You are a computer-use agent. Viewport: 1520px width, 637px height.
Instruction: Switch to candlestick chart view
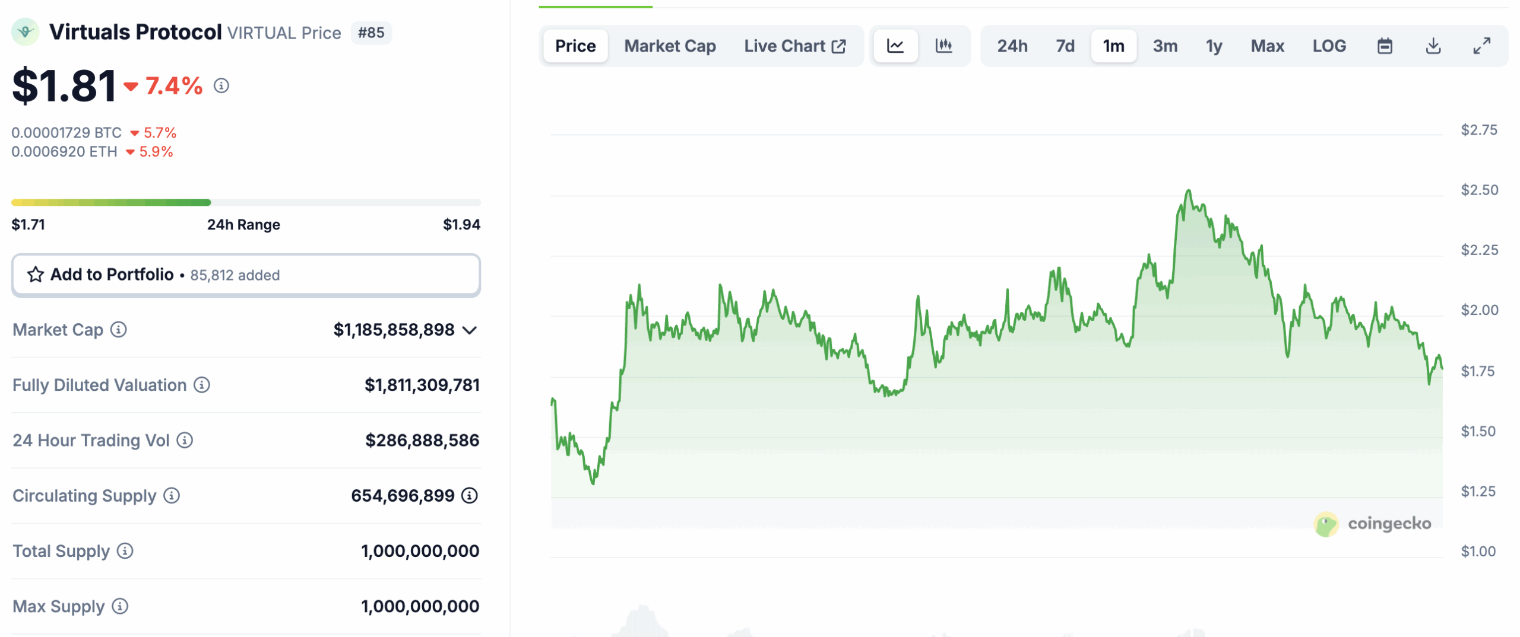tap(944, 46)
